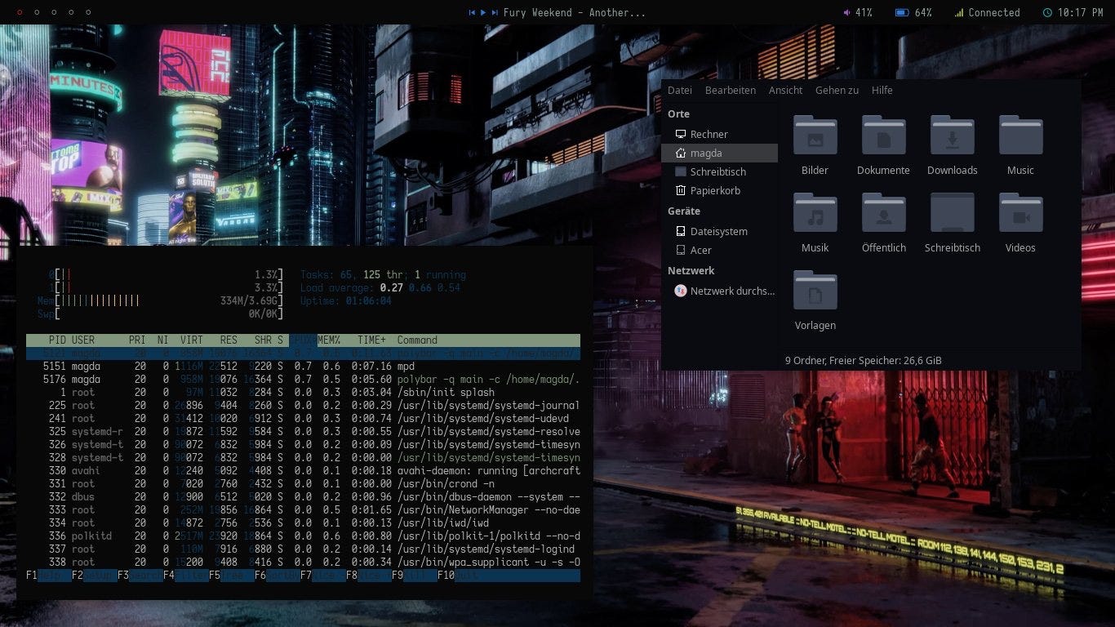Click the volume icon showing 41%
This screenshot has height=627, width=1115.
(846, 13)
